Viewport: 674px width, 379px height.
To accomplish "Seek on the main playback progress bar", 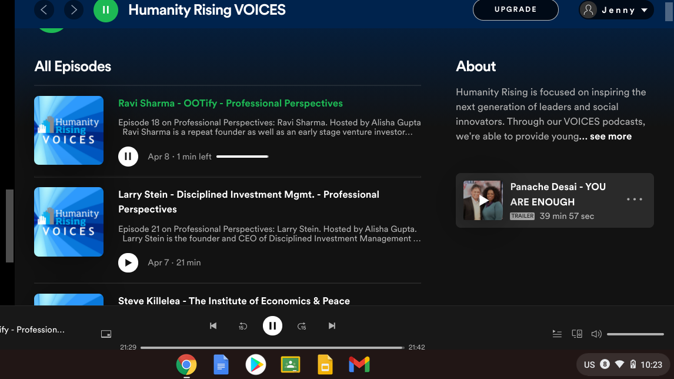I will (x=272, y=348).
